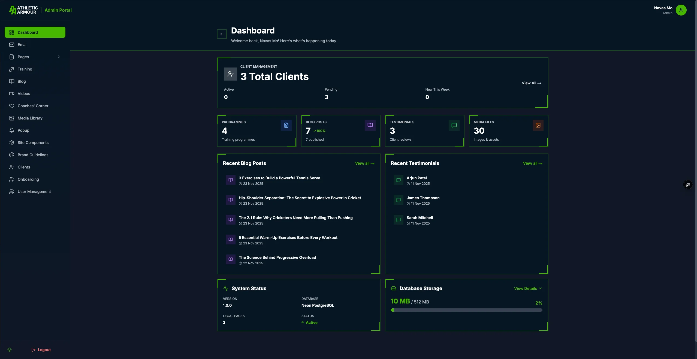Expand the Pages submenu chevron
Viewport: 697px width, 359px height.
(59, 57)
